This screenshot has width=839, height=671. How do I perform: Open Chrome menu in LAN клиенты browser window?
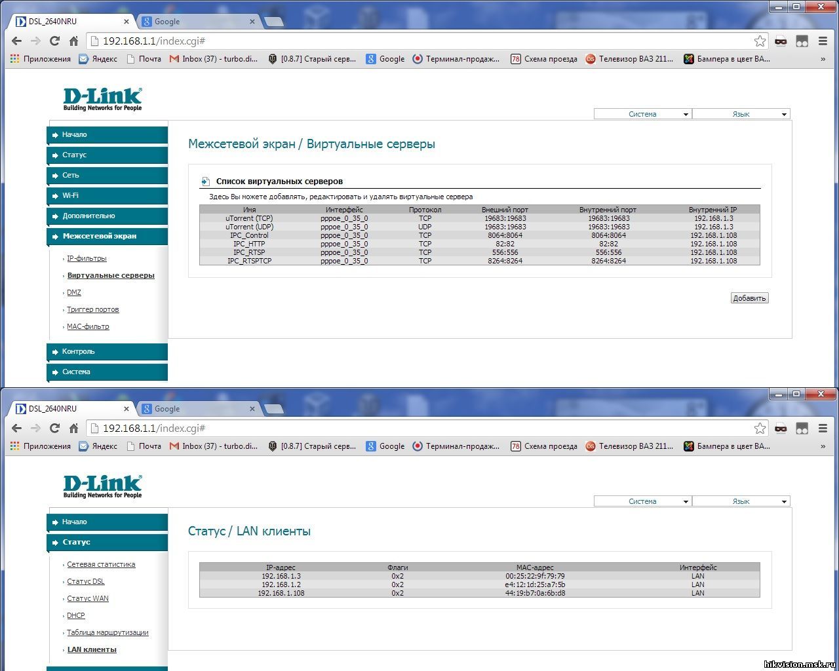[x=823, y=429]
